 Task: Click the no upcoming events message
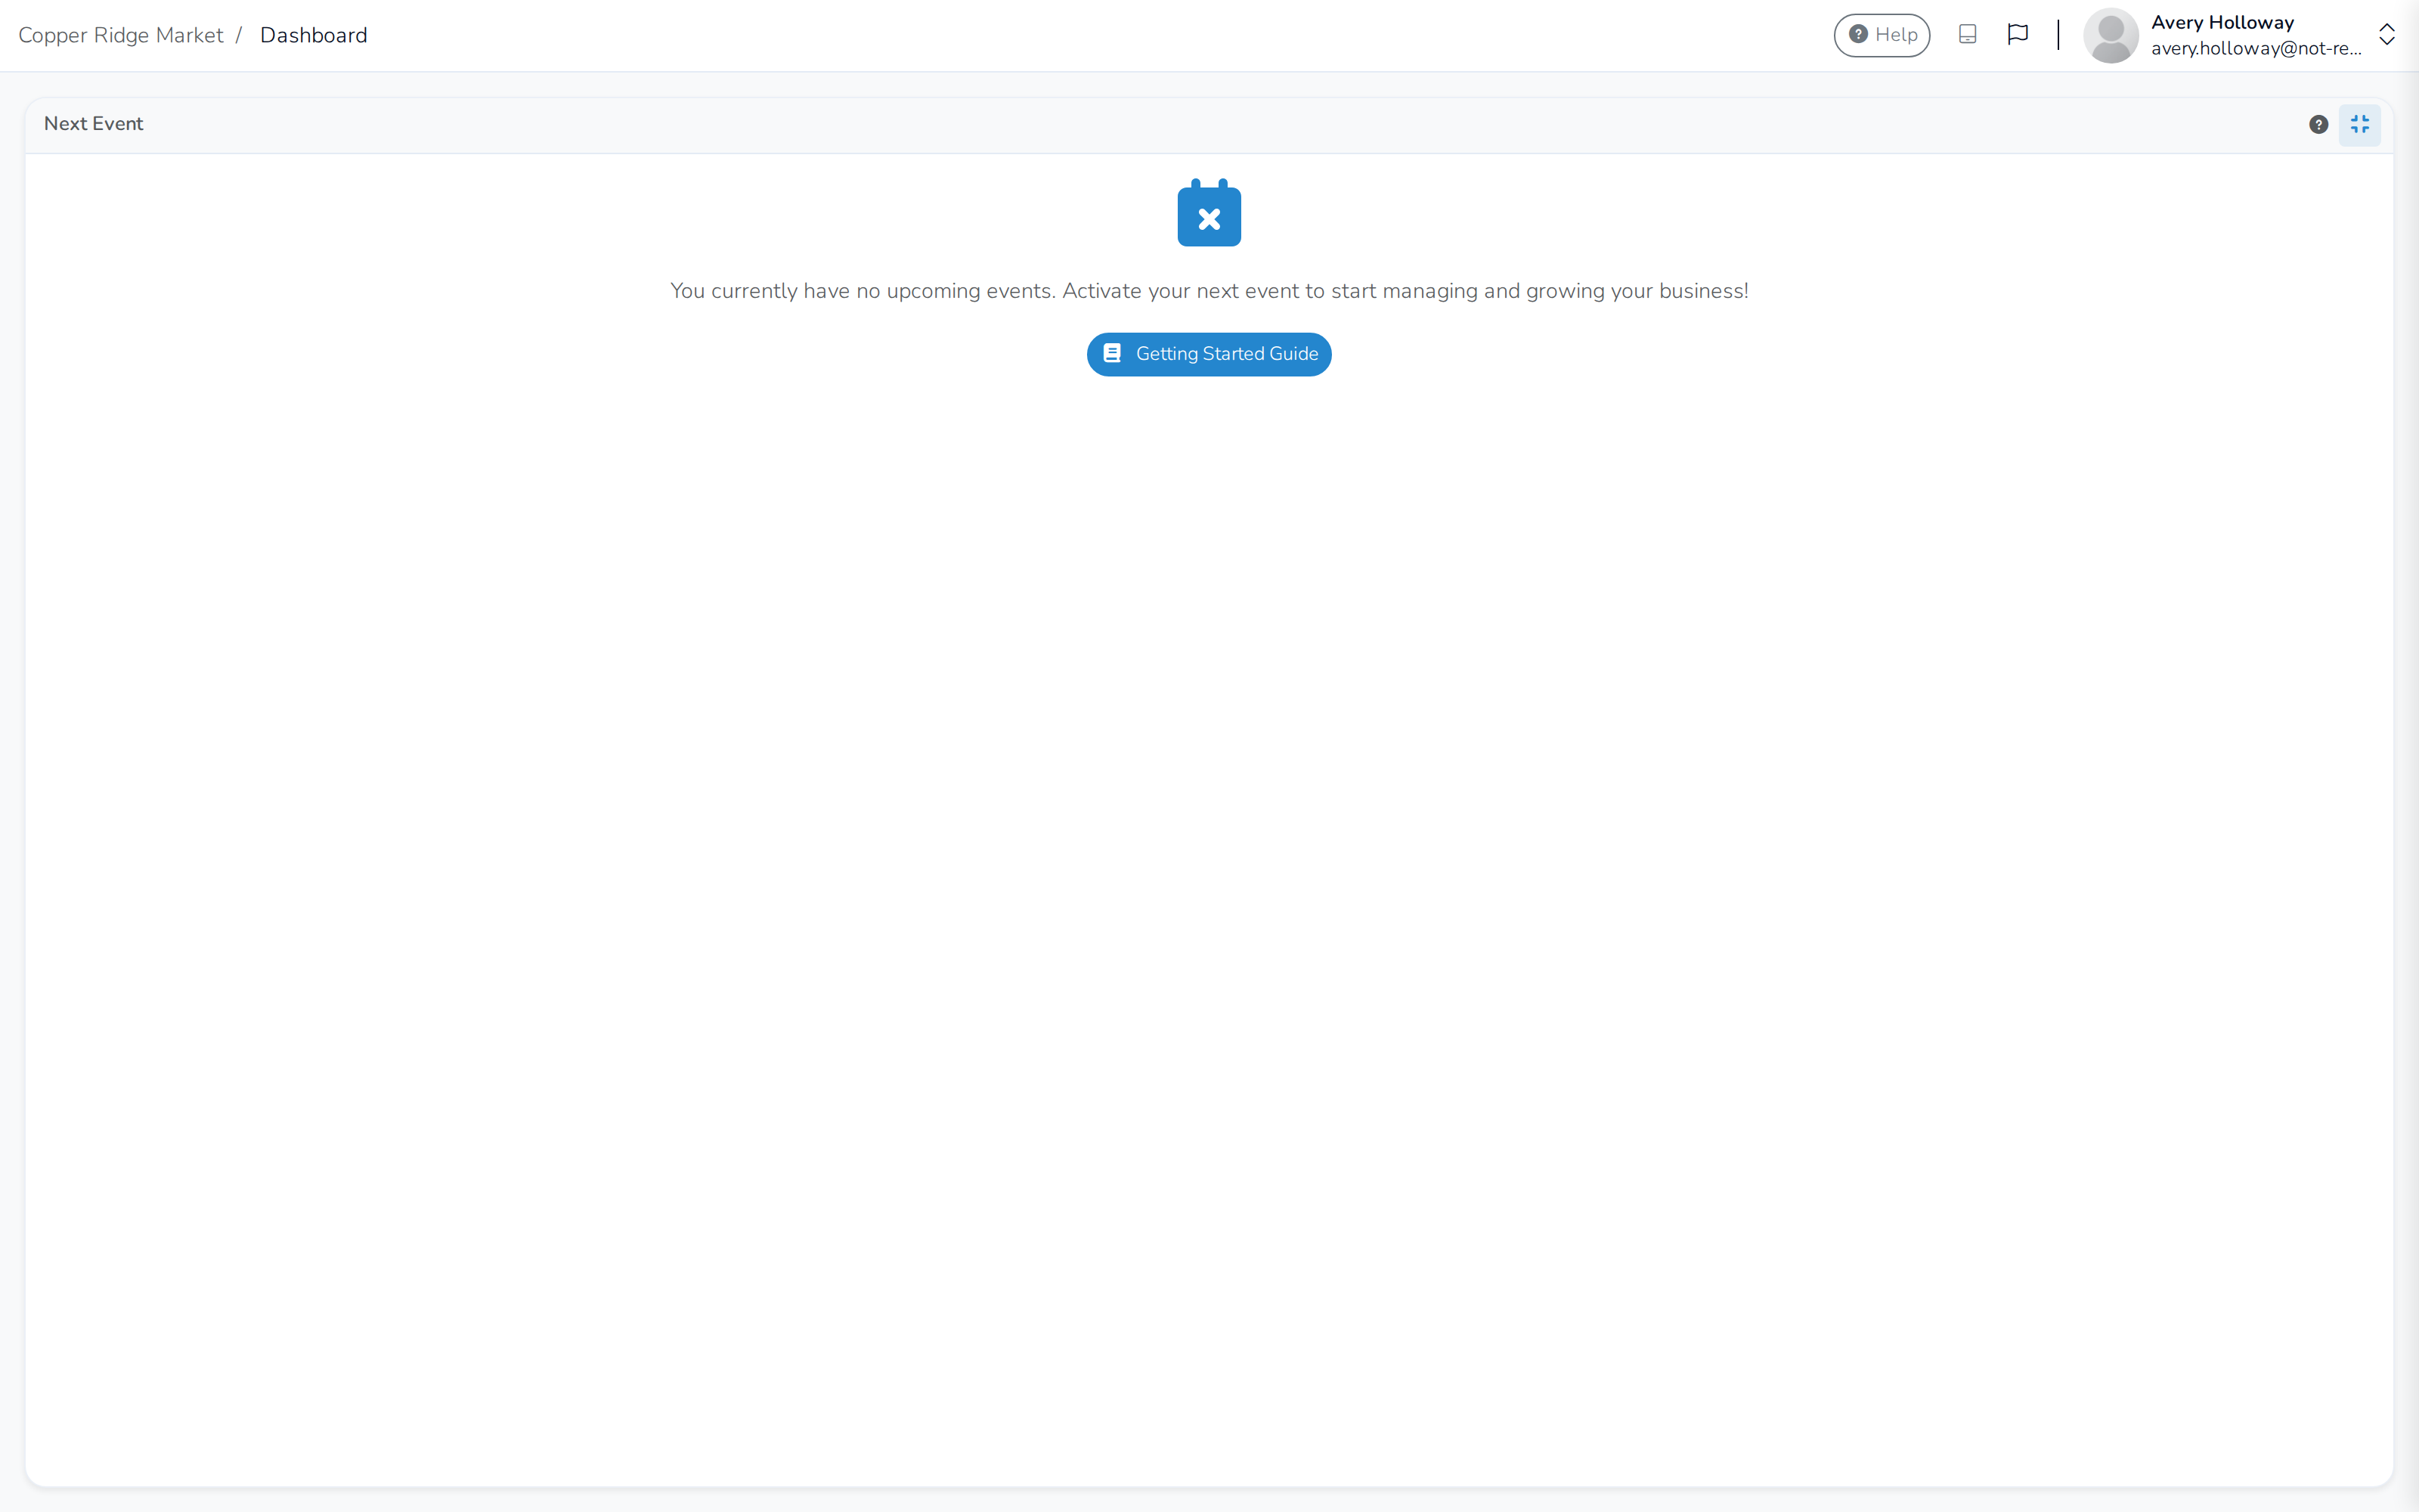pos(1209,291)
